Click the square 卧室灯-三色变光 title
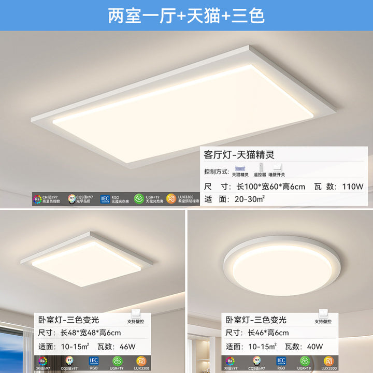Screen dimensions: 373x373 click(x=68, y=320)
